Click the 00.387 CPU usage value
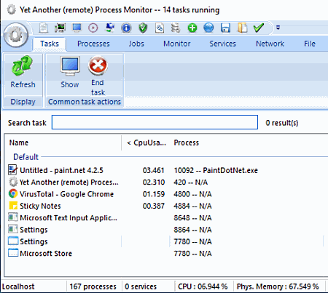The height and width of the screenshot is (293, 328). [154, 206]
